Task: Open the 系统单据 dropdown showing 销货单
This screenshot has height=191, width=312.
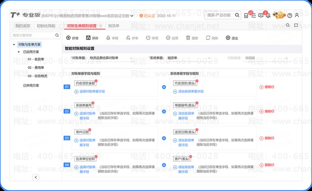Action: click(x=188, y=58)
